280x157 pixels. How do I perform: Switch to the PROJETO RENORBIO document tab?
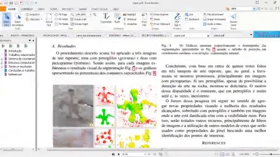[155, 35]
